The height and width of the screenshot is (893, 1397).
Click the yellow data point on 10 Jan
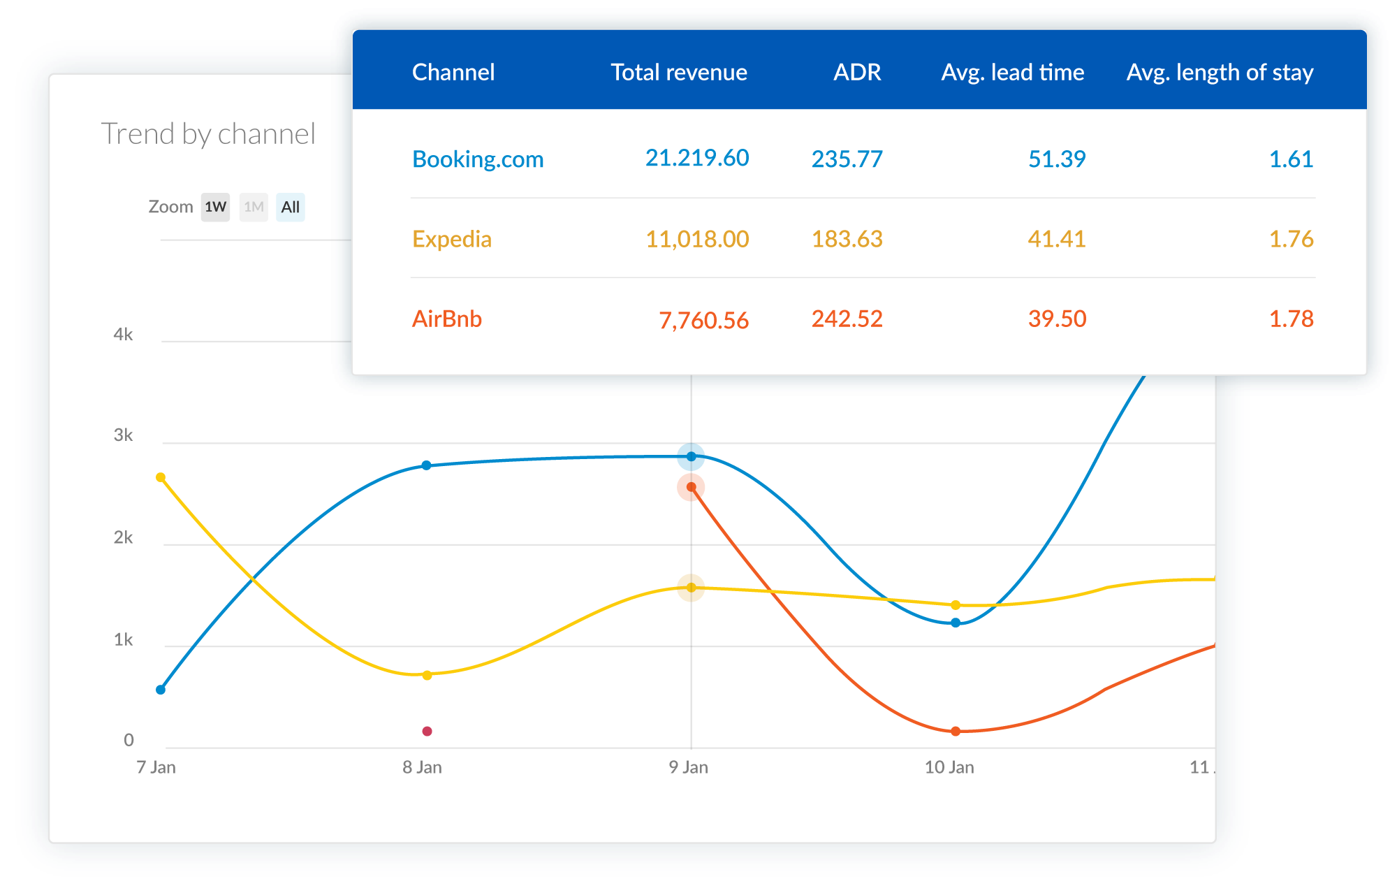956,605
